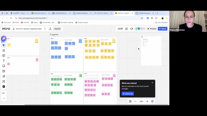Select the Sticky note tool
Viewport: 207px width, 116px height.
(4, 66)
